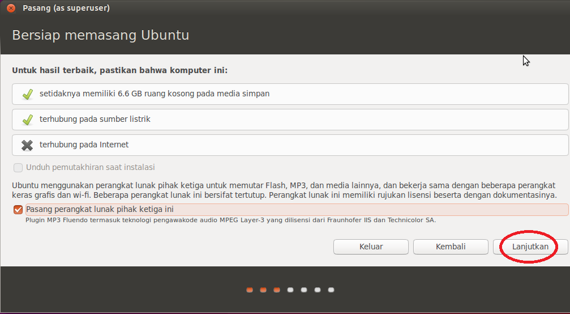Uncheck Pasang perangkat lunak pihak ketiga ini
The image size is (570, 314).
18,210
